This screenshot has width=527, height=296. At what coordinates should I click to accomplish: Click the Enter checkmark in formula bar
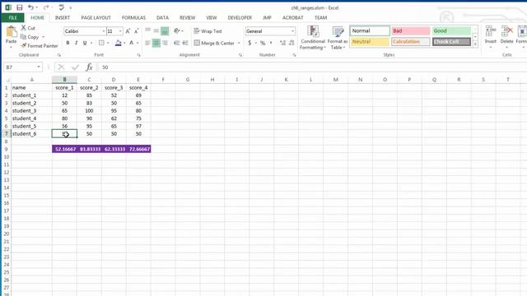point(75,67)
